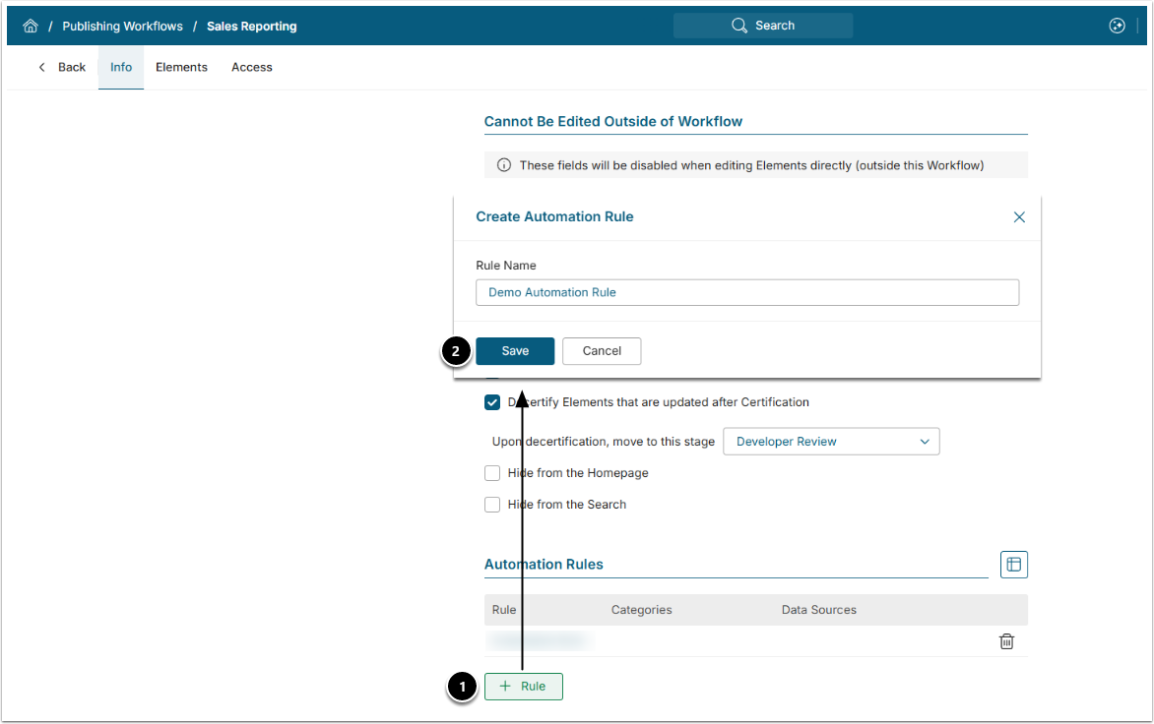Select the Info tab

[121, 68]
